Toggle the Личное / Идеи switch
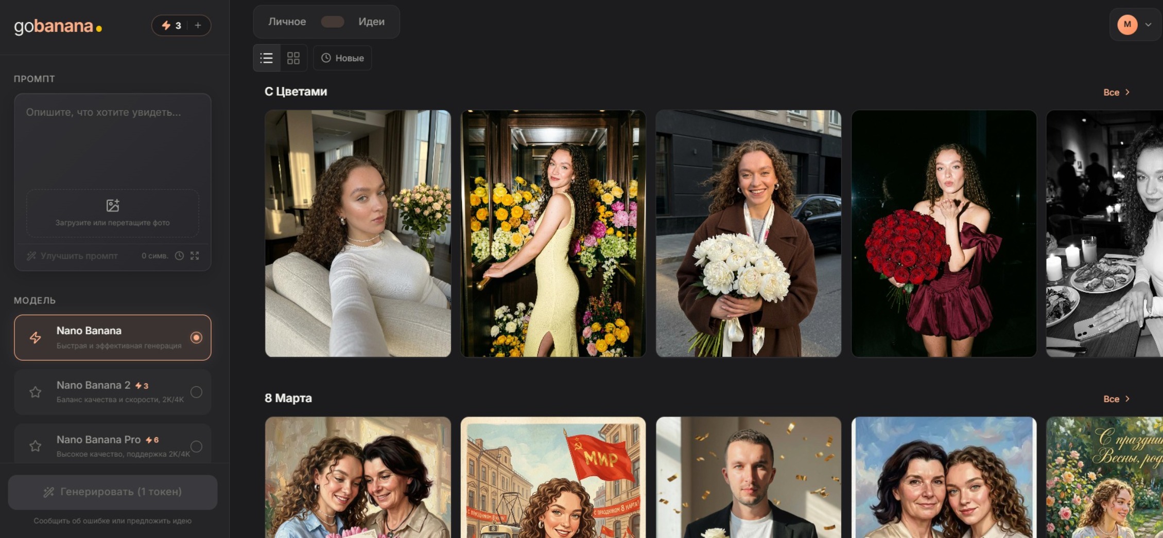1163x538 pixels. 333,22
